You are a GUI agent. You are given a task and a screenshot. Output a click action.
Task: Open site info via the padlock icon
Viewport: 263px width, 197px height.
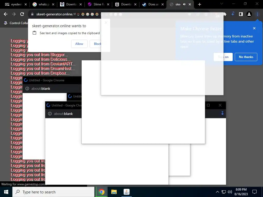(32, 14)
